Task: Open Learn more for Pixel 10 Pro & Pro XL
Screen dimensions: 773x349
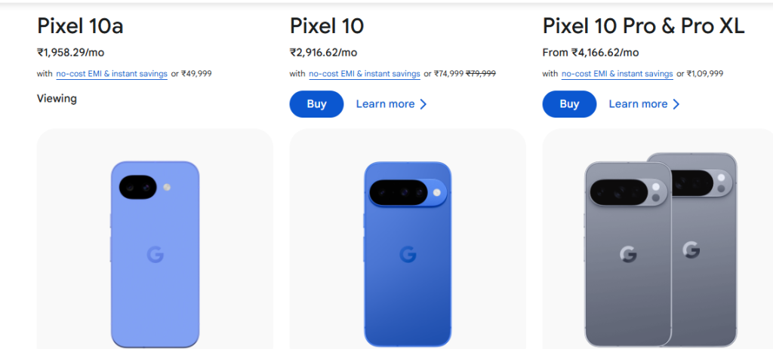Action: 638,104
